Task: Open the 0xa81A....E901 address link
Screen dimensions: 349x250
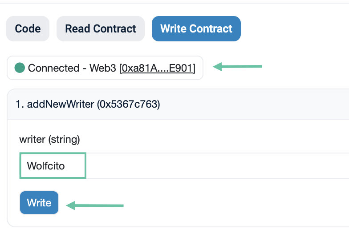Action: coord(158,68)
